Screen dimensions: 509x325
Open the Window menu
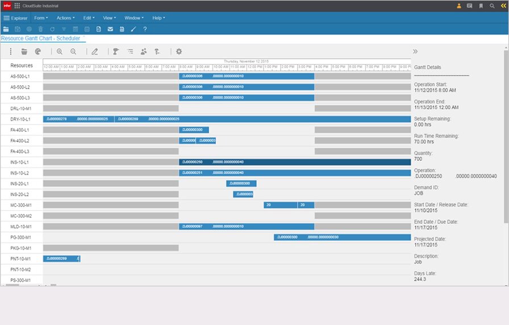coord(133,18)
